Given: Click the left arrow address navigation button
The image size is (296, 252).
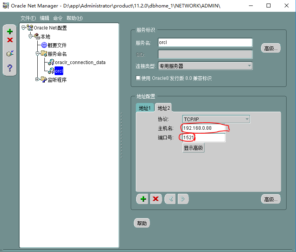Looking at the screenshot, I should coord(170,199).
